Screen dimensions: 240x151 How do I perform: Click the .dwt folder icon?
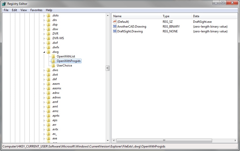click(x=48, y=75)
